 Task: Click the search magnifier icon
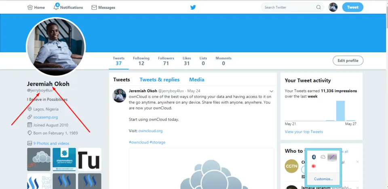tap(318, 7)
